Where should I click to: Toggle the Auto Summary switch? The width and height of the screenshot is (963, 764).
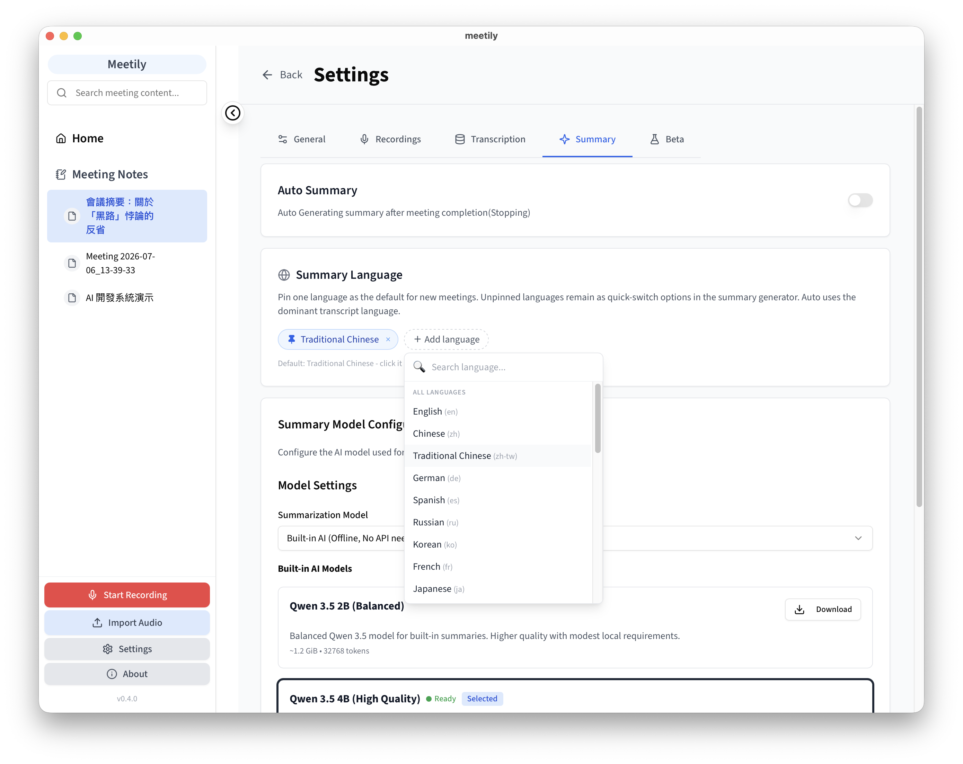(860, 200)
